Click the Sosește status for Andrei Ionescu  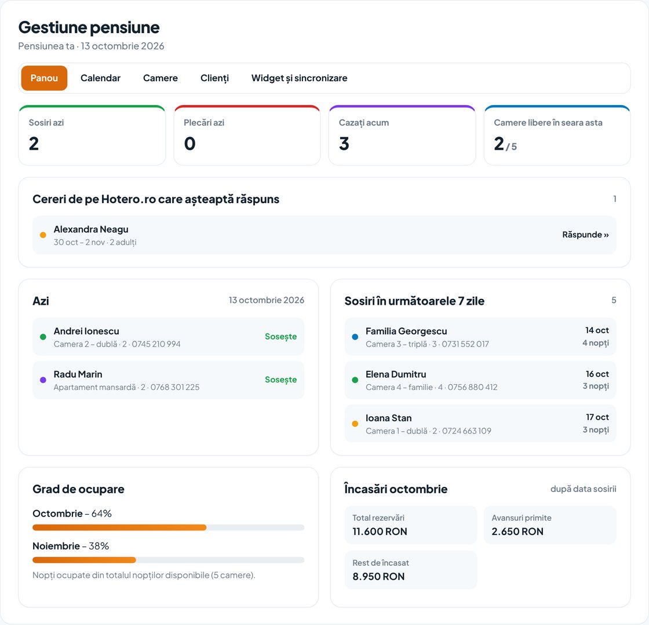pyautogui.click(x=280, y=337)
